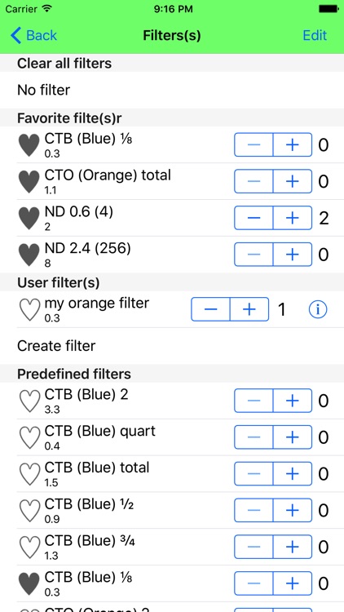Tap the heart next to CTB (Blue) ¾
The width and height of the screenshot is (344, 612).
pos(29,548)
